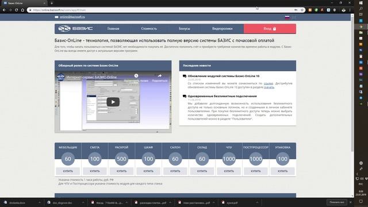Open the Chrome three-dot menu
Image resolution: width=368 pixels, height=207 pixels.
pyautogui.click(x=350, y=10)
